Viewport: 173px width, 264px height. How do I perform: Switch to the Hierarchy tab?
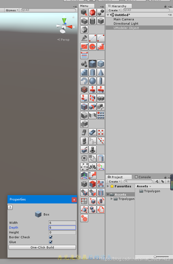coord(119,6)
